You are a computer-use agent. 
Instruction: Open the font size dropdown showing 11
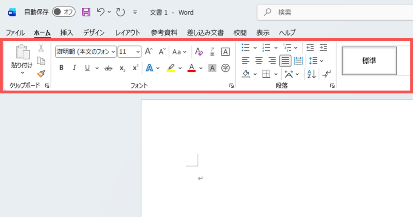129,52
